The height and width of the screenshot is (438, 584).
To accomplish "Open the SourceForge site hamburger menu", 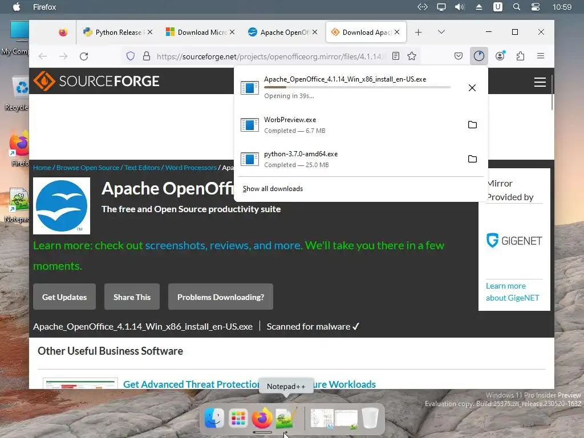I will click(x=540, y=82).
